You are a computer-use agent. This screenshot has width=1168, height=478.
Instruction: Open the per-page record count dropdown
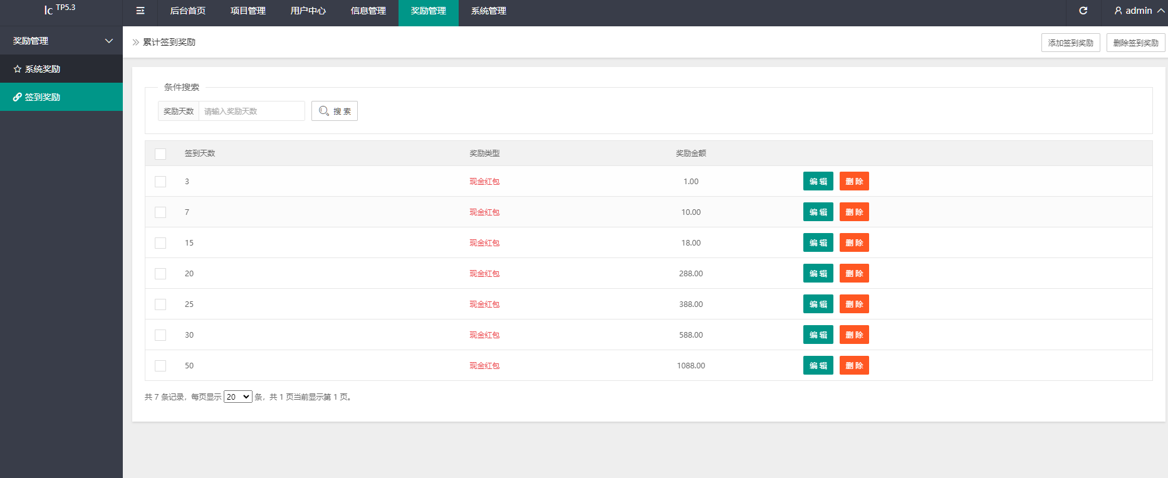(238, 397)
